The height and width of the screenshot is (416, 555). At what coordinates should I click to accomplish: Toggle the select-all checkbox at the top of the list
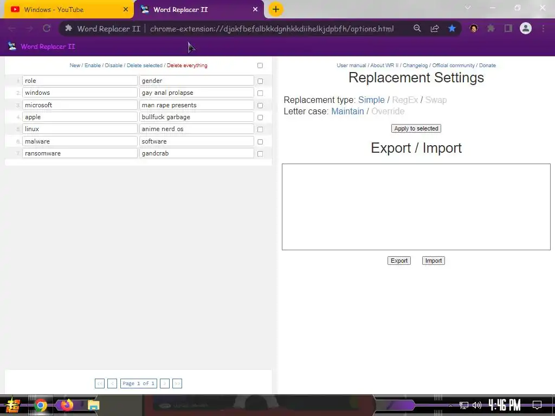[x=260, y=66]
